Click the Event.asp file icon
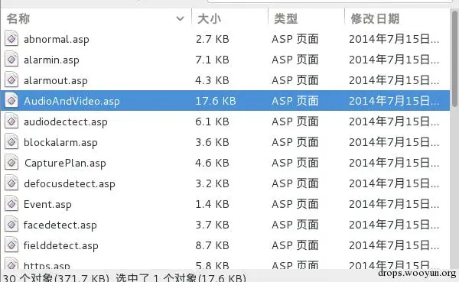459x282 pixels. click(x=11, y=203)
